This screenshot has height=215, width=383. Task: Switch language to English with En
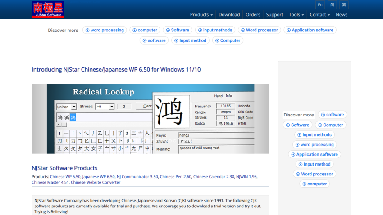pos(320,5)
